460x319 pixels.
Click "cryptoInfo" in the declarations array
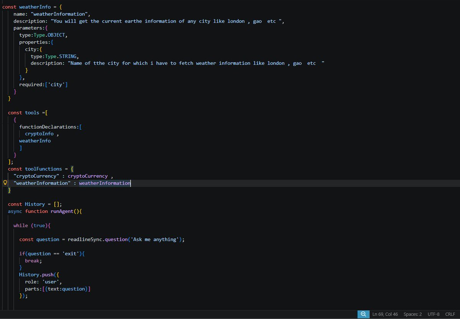pos(39,134)
